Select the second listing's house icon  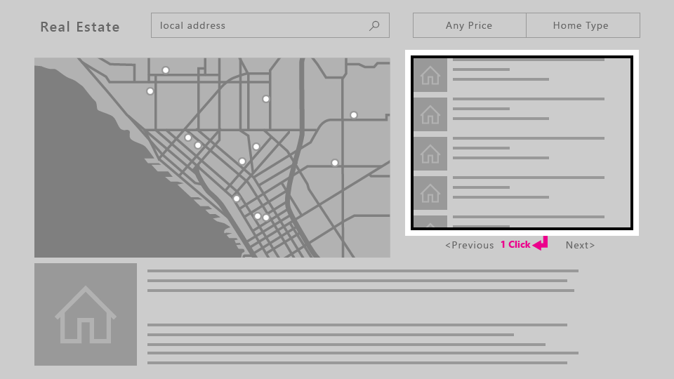point(430,114)
